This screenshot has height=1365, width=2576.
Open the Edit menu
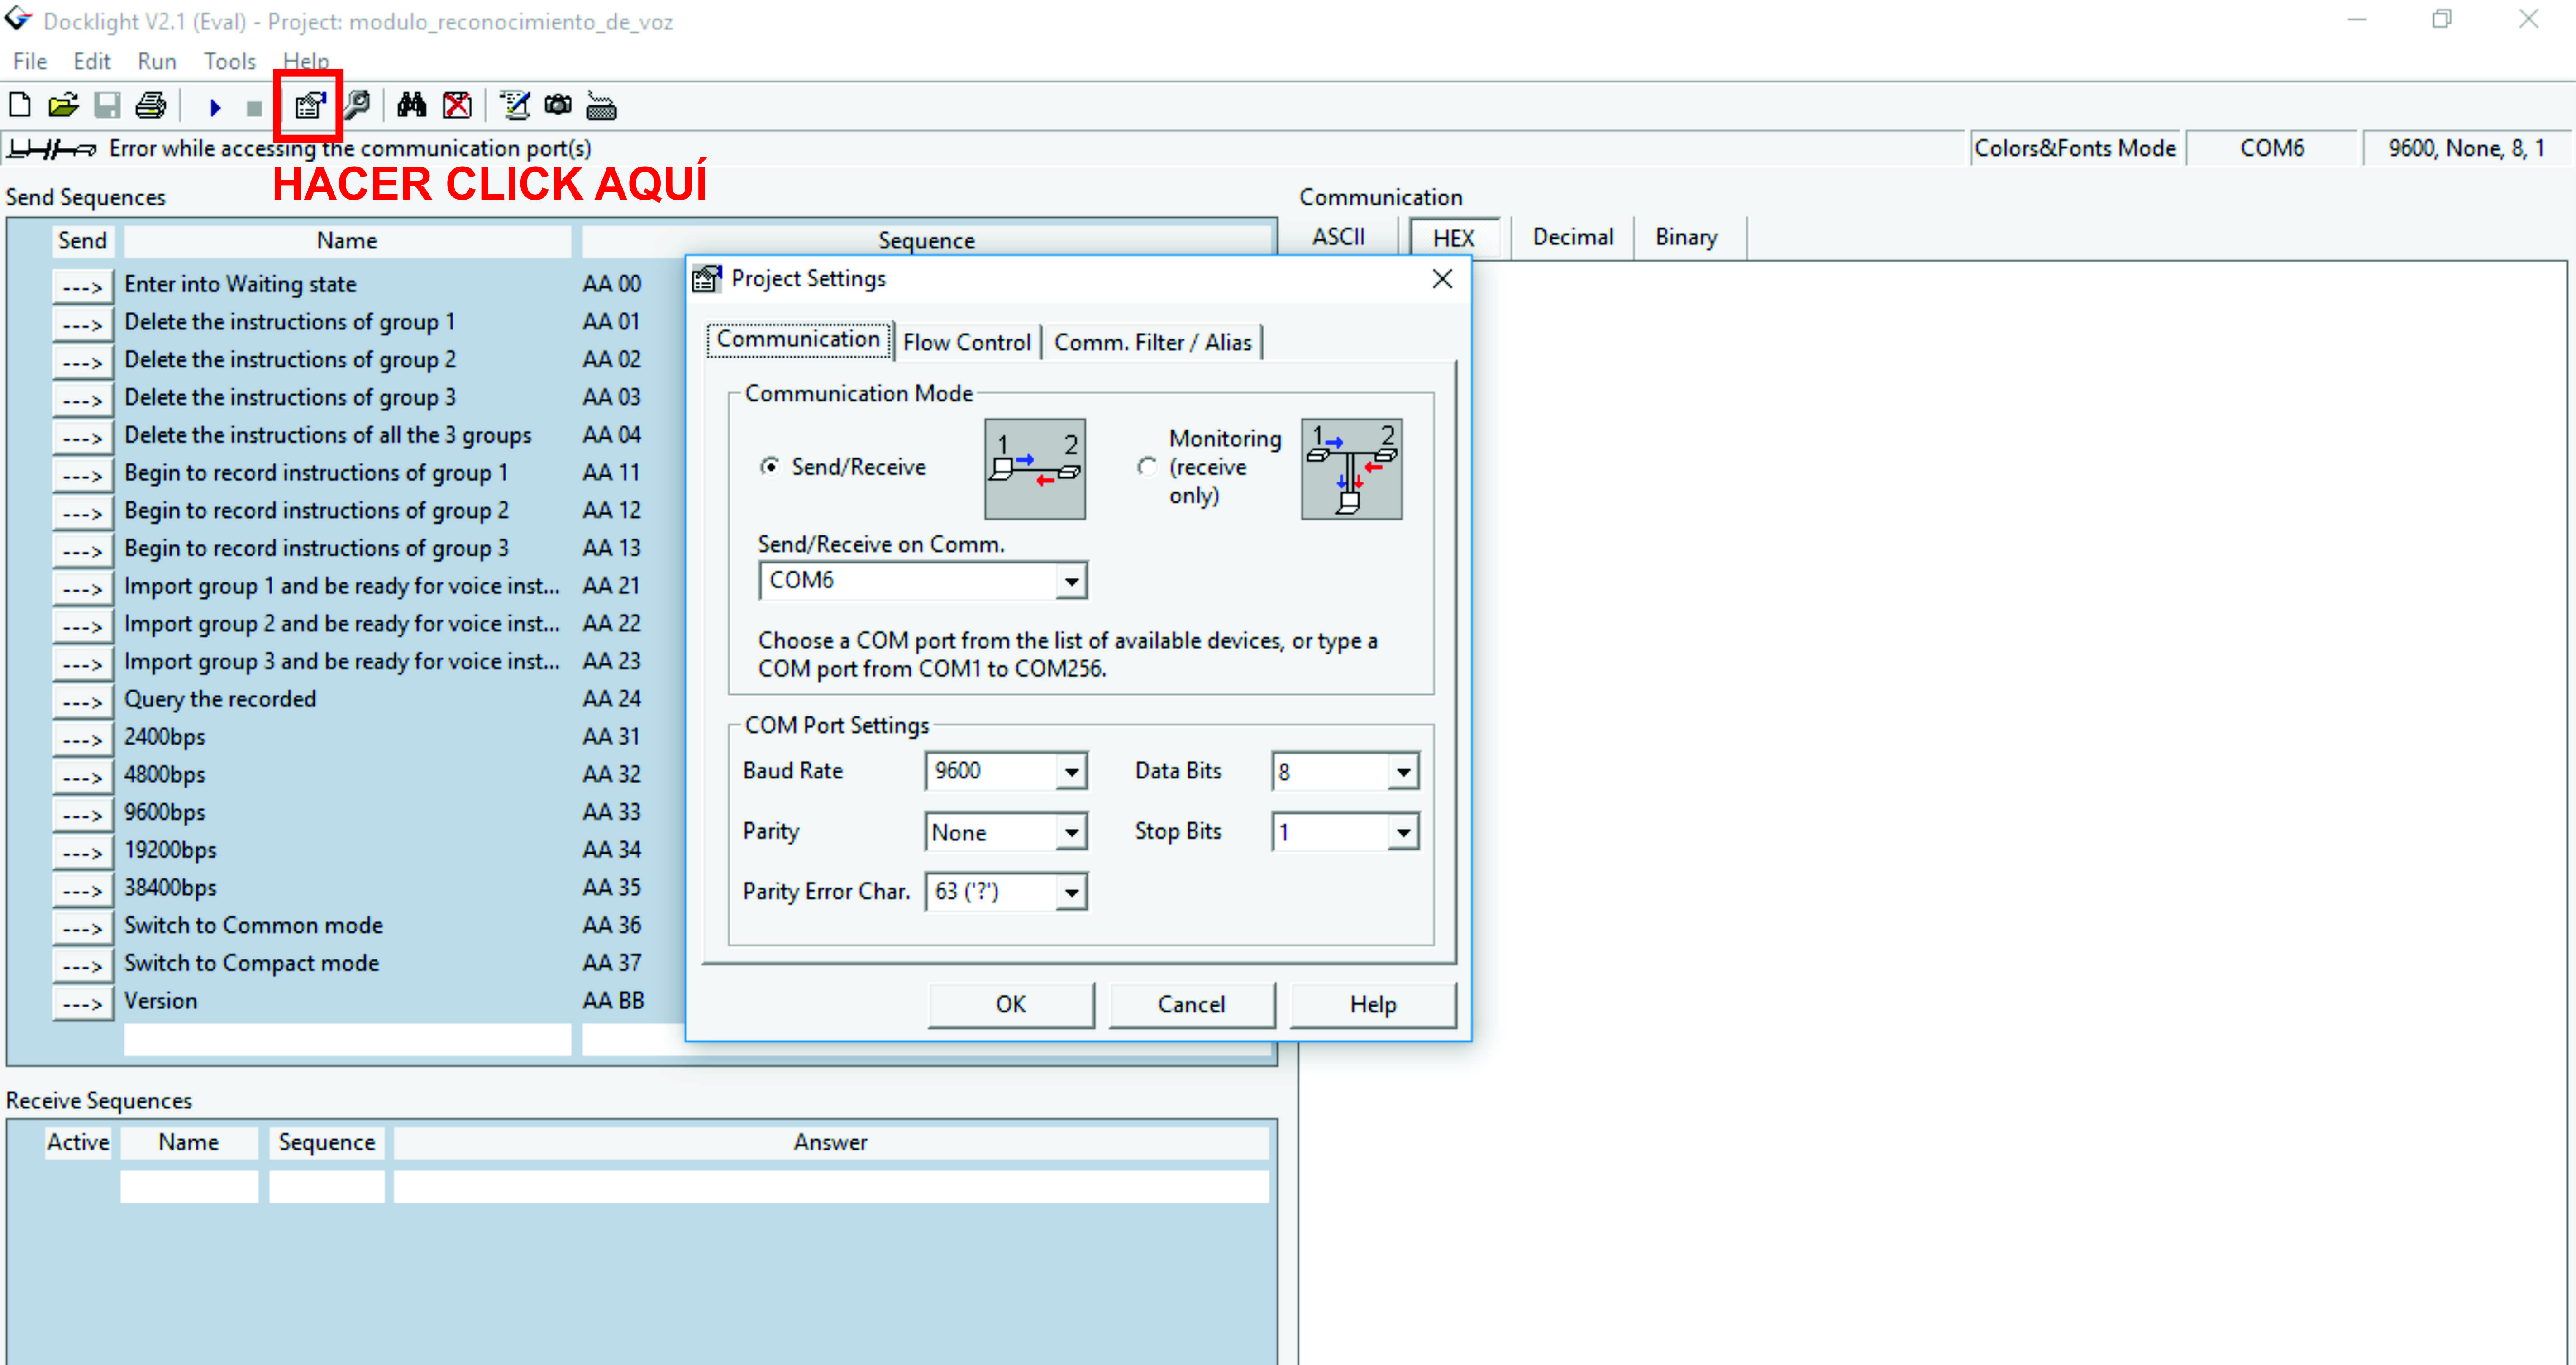point(92,61)
